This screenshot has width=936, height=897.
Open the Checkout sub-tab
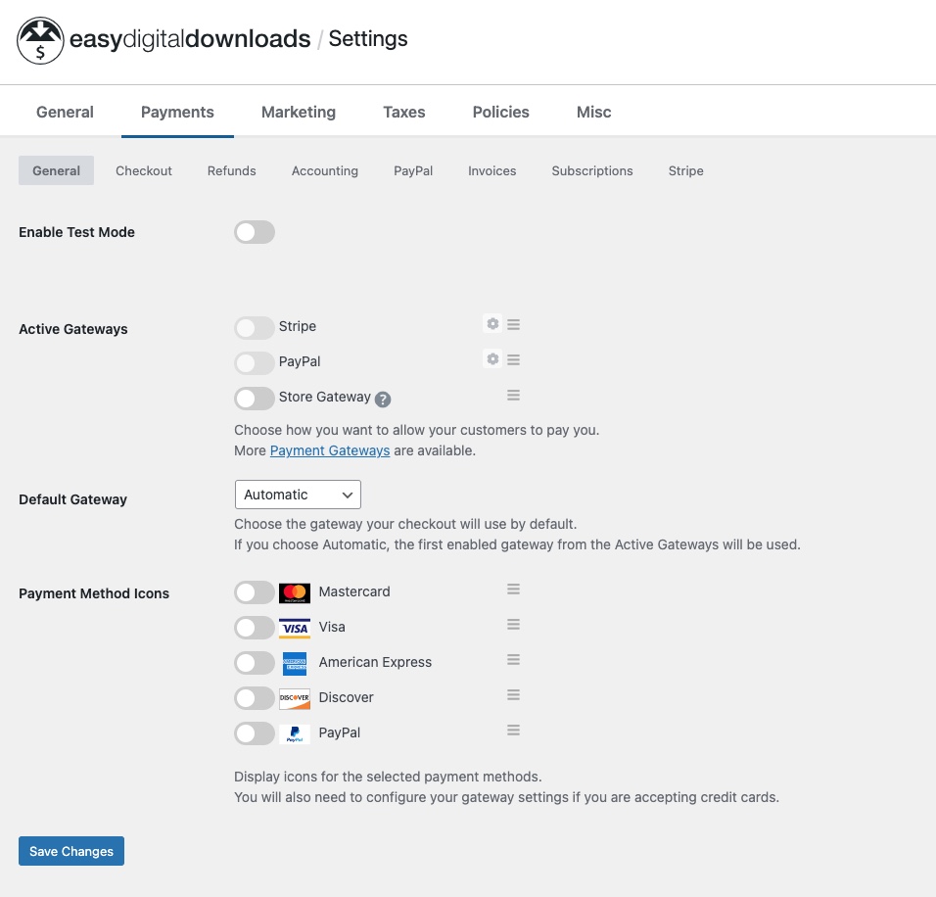[144, 170]
